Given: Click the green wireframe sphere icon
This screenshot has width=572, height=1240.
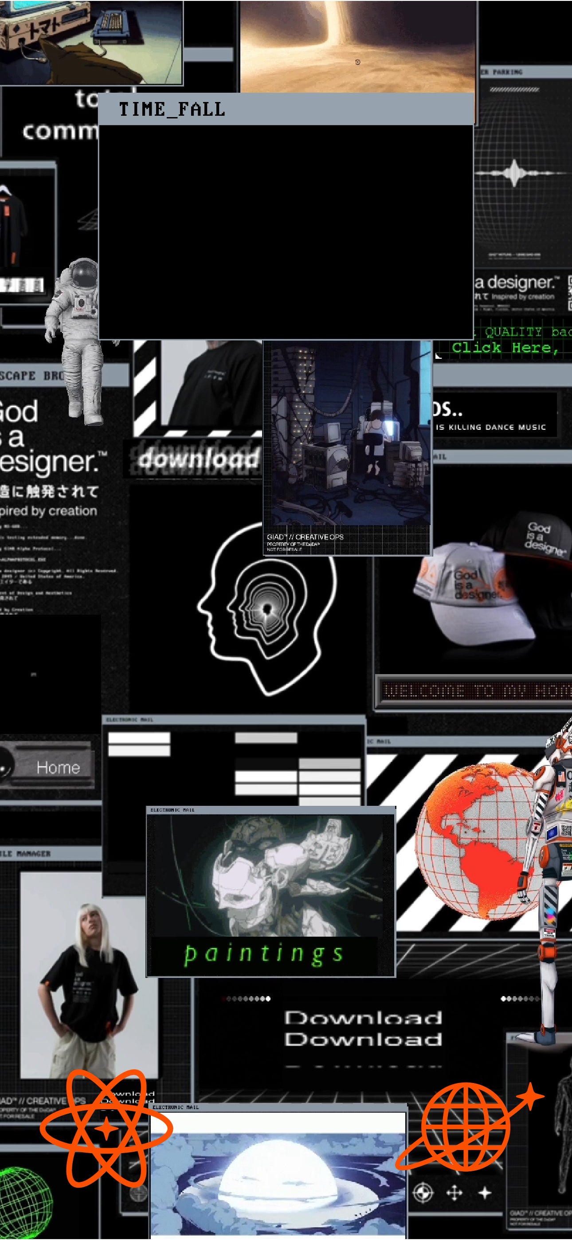Looking at the screenshot, I should coord(24,1199).
